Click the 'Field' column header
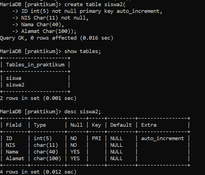The height and width of the screenshot is (175, 205). click(x=14, y=125)
